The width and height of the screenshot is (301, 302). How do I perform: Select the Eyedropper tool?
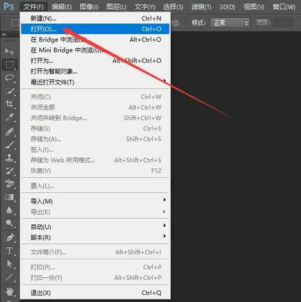click(x=10, y=117)
